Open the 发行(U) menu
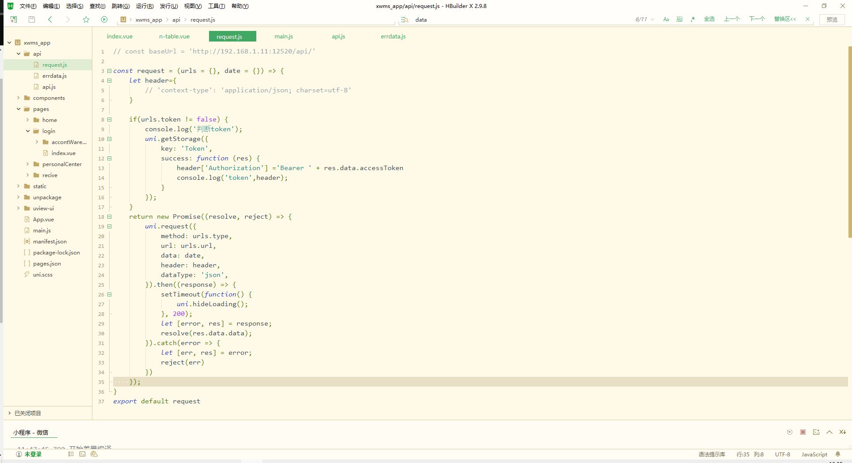This screenshot has width=852, height=463. (x=169, y=6)
